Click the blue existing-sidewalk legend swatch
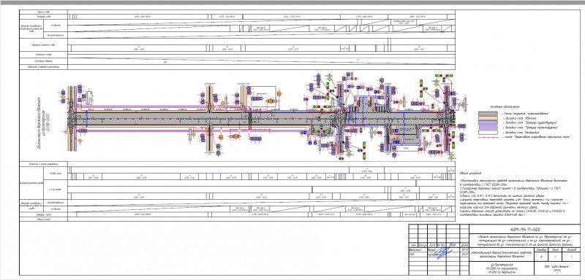 tap(488, 122)
